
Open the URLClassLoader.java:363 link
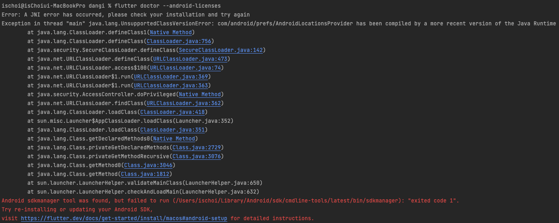pyautogui.click(x=171, y=85)
